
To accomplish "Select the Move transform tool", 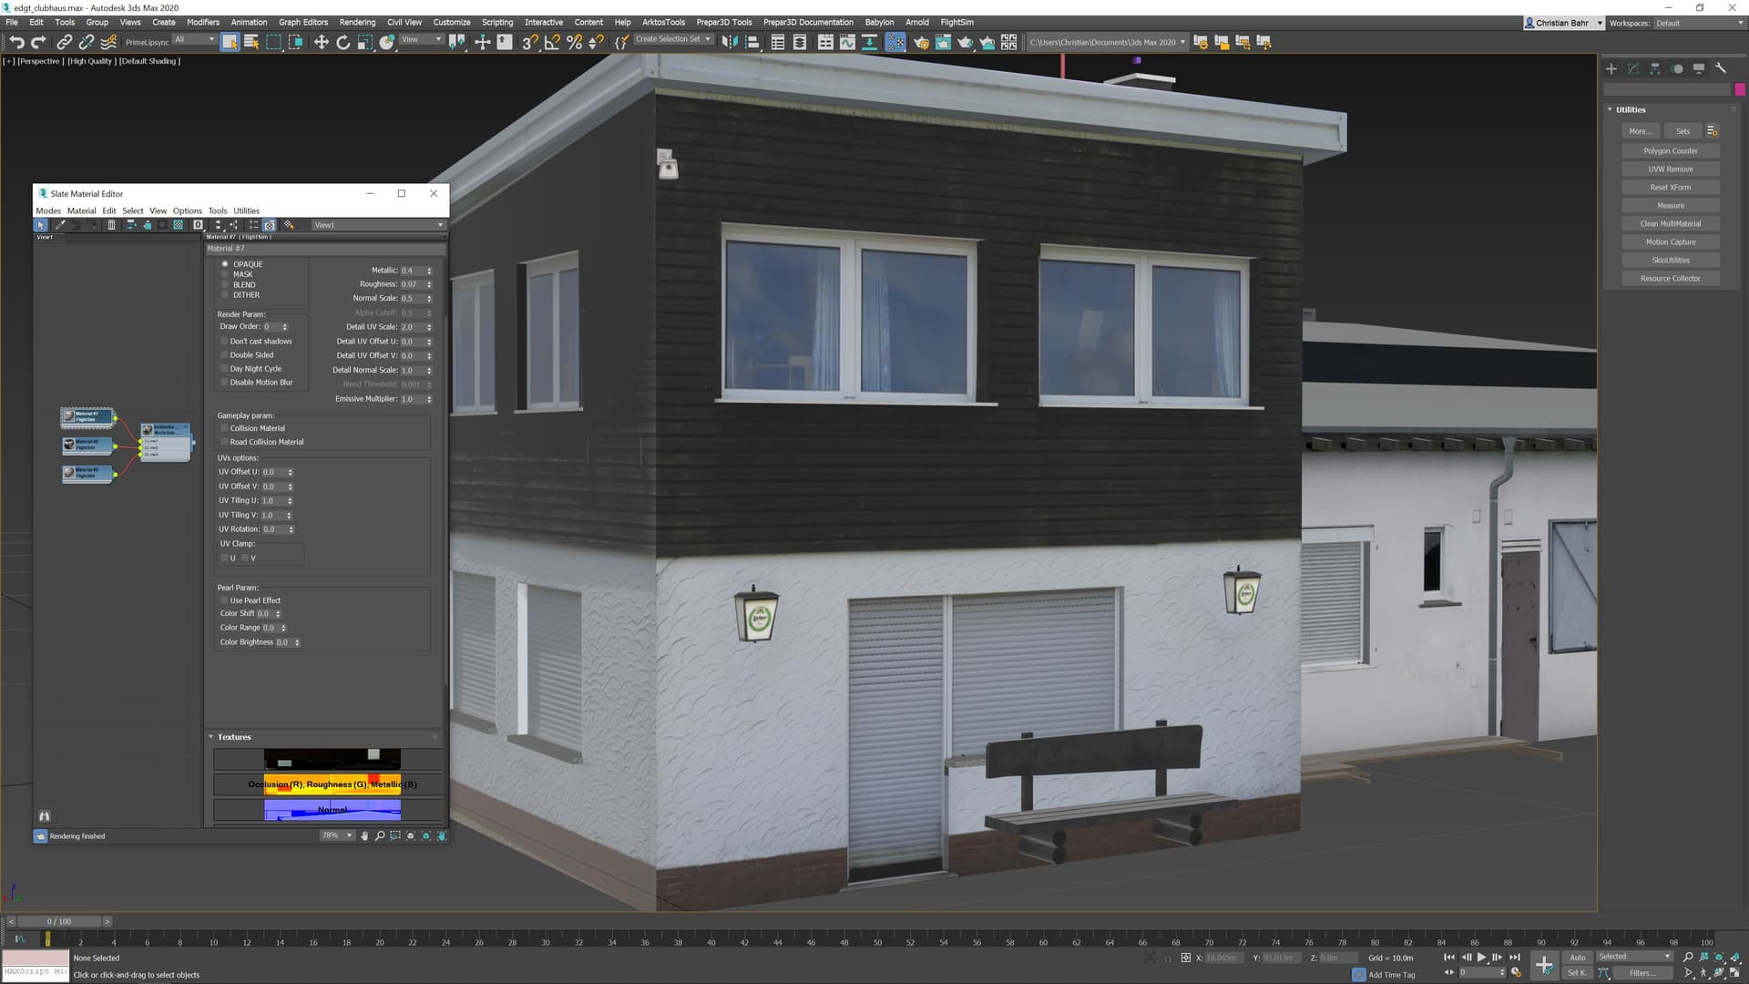I will click(321, 42).
